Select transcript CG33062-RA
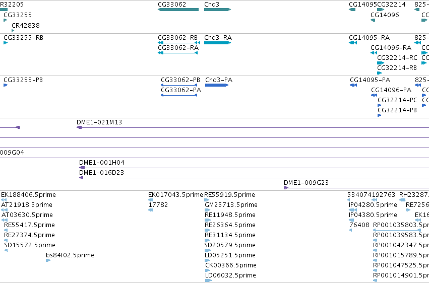Image resolution: width=429 pixels, height=283 pixels. point(178,53)
